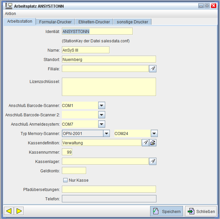Viewport: 220px width, 219px height.
Task: Click the lookup icon beside Kassenlager field
Action: tap(153, 162)
